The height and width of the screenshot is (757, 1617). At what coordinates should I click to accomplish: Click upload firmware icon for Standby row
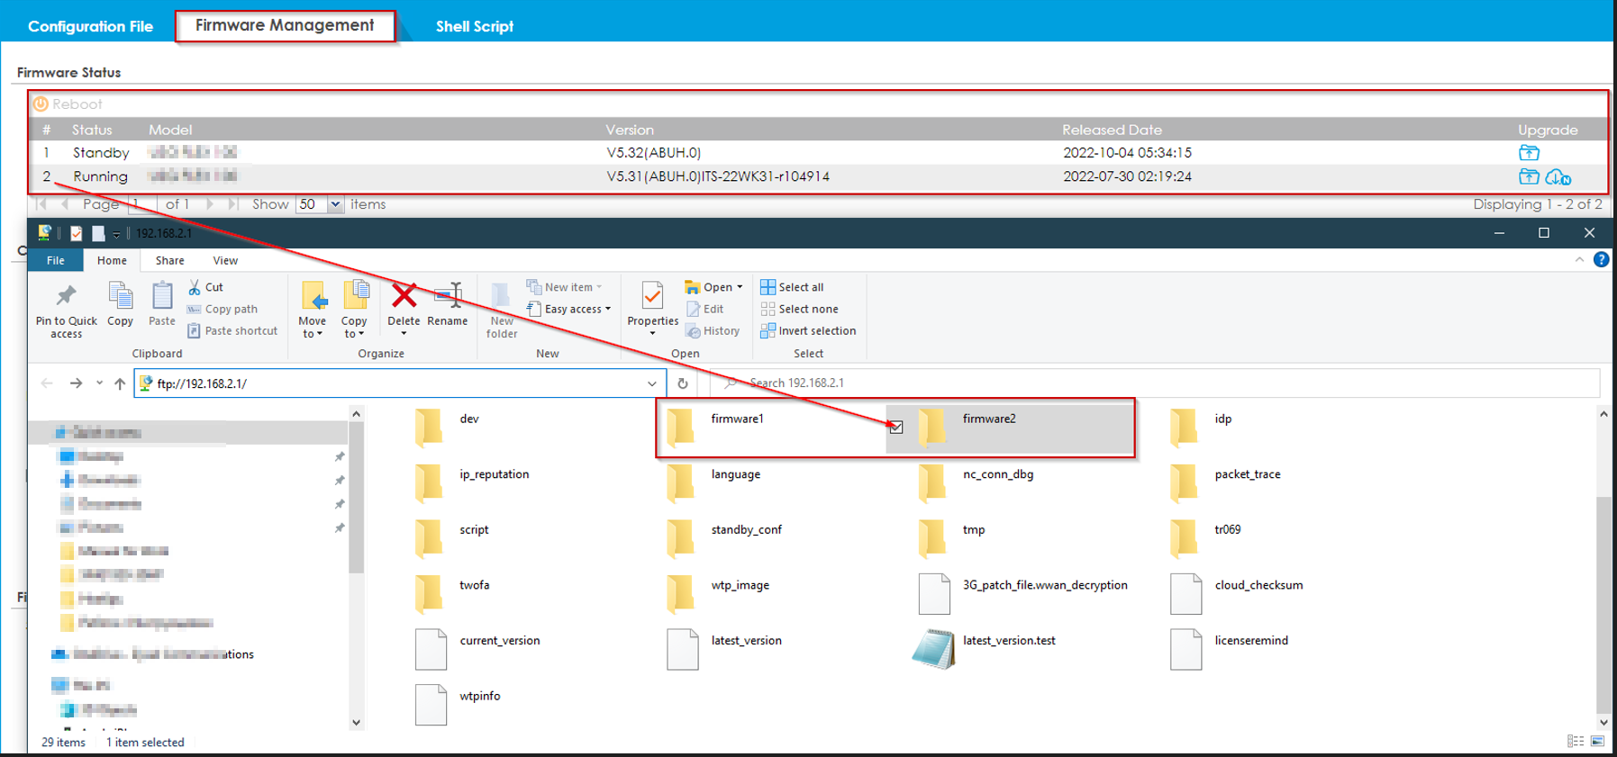tap(1529, 153)
